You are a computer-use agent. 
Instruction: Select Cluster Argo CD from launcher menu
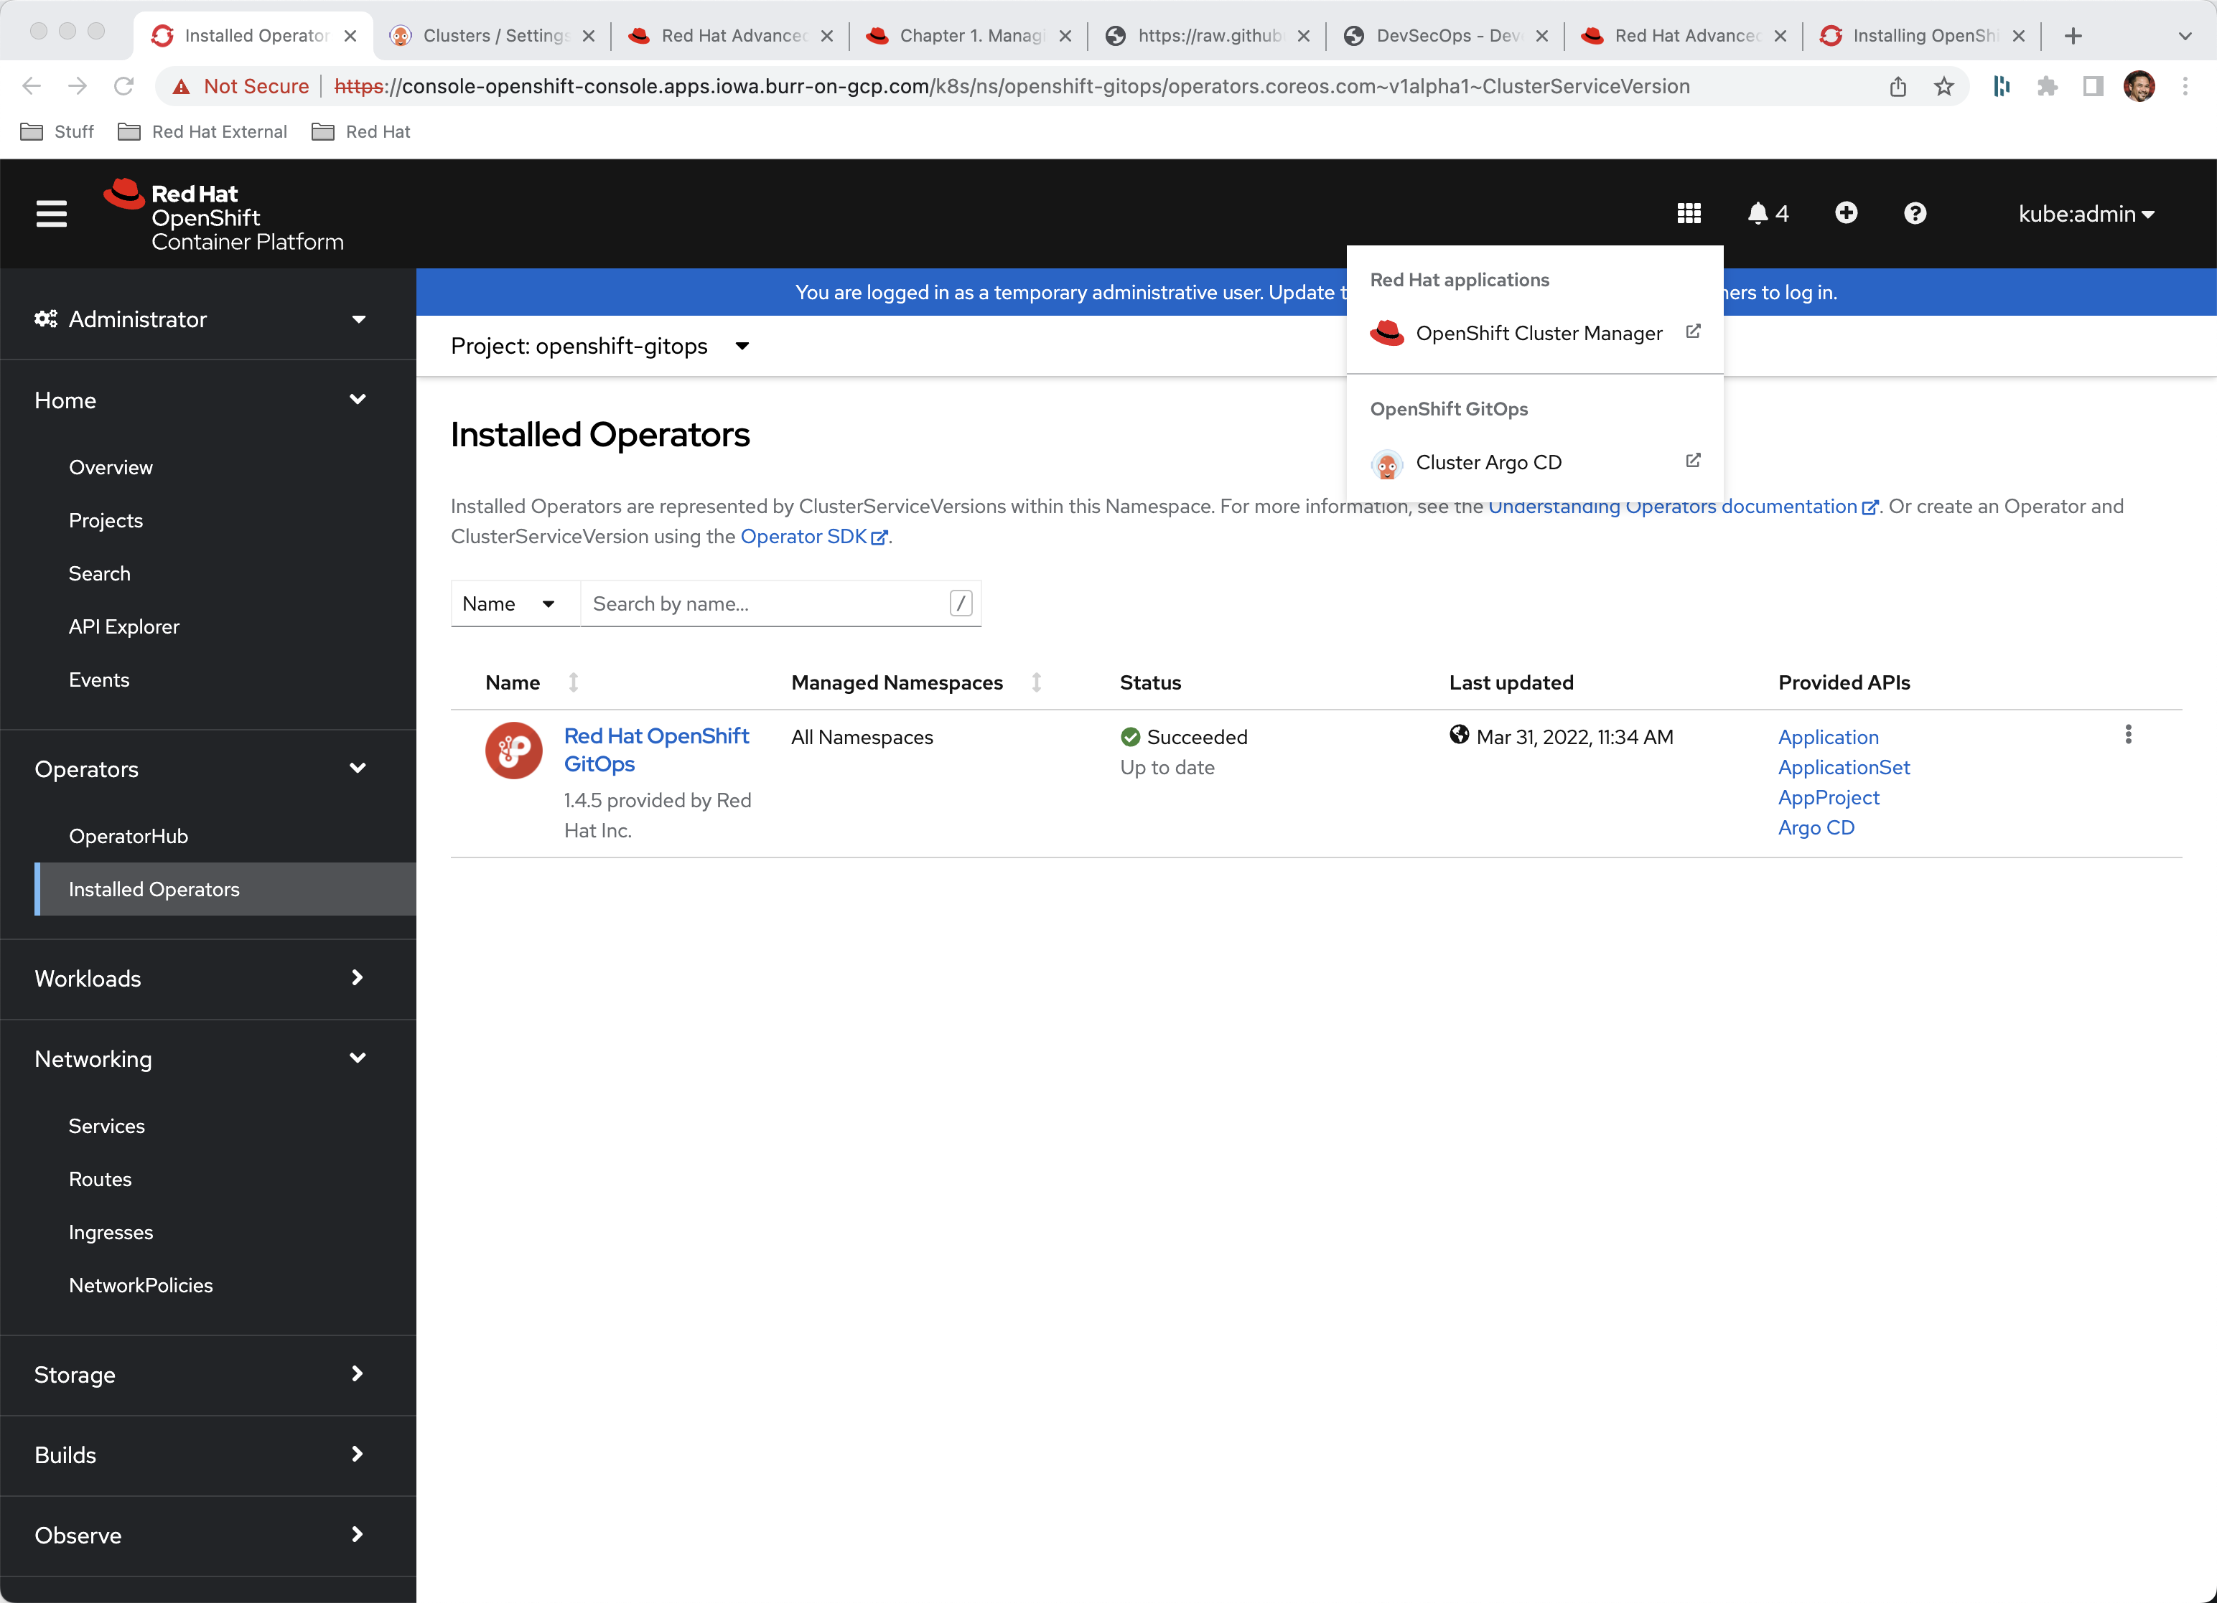tap(1489, 462)
